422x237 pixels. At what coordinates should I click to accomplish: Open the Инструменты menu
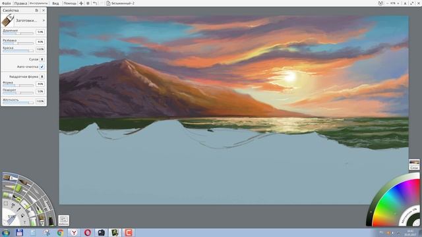click(x=38, y=3)
